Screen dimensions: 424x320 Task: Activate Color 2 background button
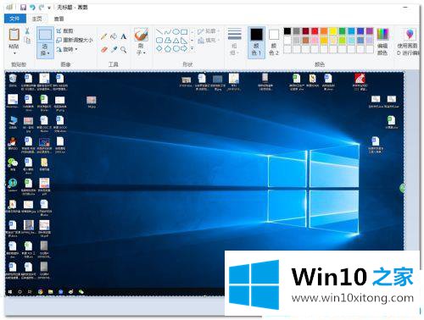click(x=274, y=42)
